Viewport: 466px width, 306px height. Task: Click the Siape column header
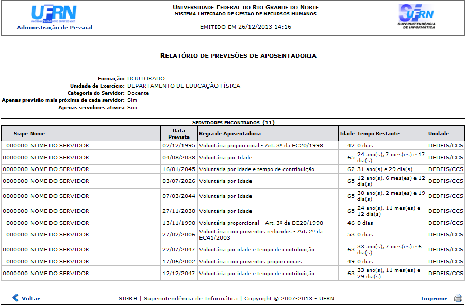coord(21,133)
